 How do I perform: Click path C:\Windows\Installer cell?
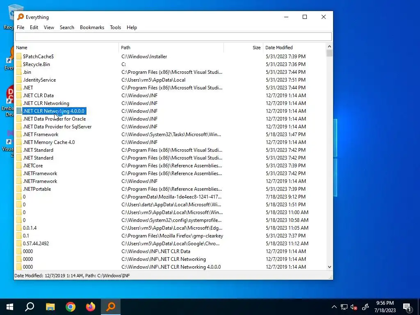(144, 57)
